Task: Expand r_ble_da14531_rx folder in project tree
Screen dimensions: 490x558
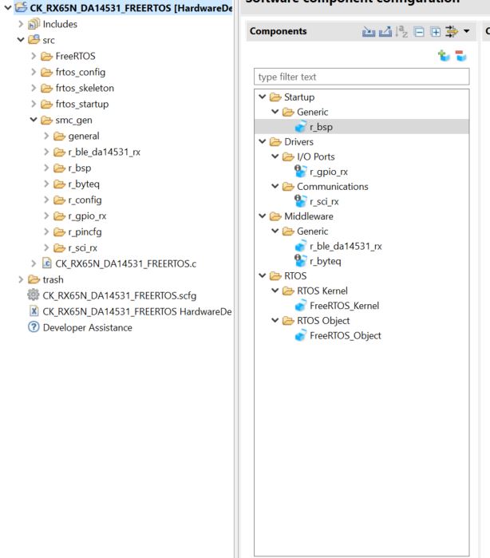Action: pyautogui.click(x=46, y=152)
